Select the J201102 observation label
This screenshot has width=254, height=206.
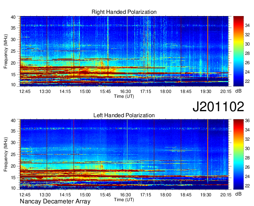click(218, 106)
